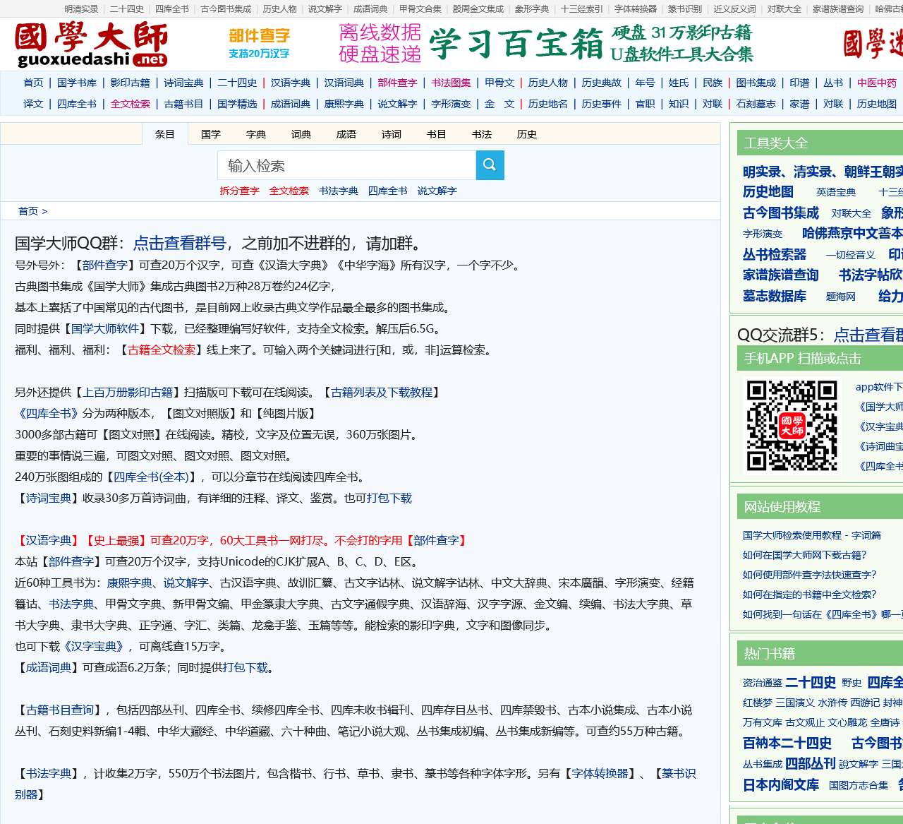903x824 pixels.
Task: Switch to the 成语 search tab
Action: pos(346,134)
